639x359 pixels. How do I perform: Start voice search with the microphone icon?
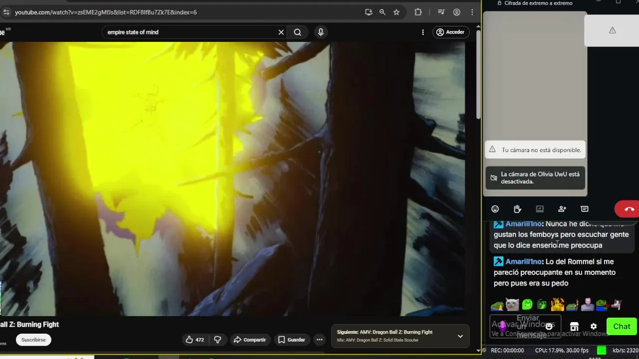point(320,32)
